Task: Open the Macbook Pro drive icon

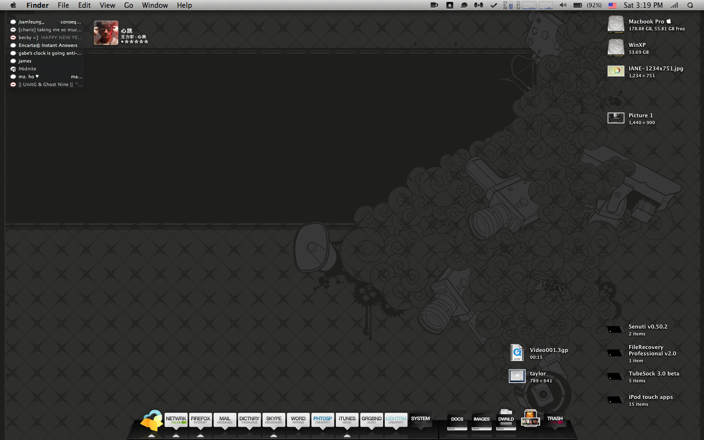Action: pyautogui.click(x=616, y=24)
